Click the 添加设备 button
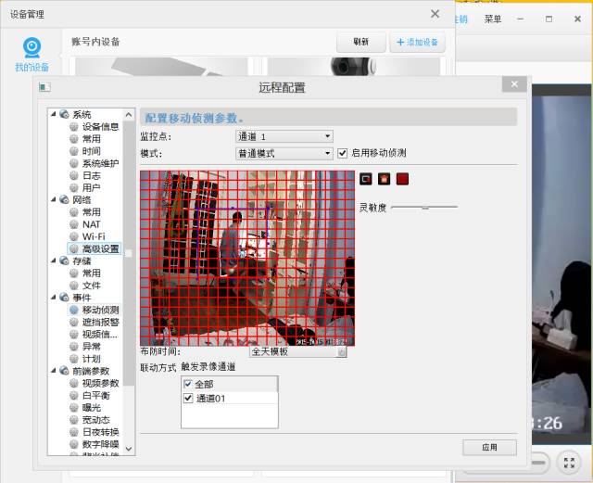 tap(417, 42)
